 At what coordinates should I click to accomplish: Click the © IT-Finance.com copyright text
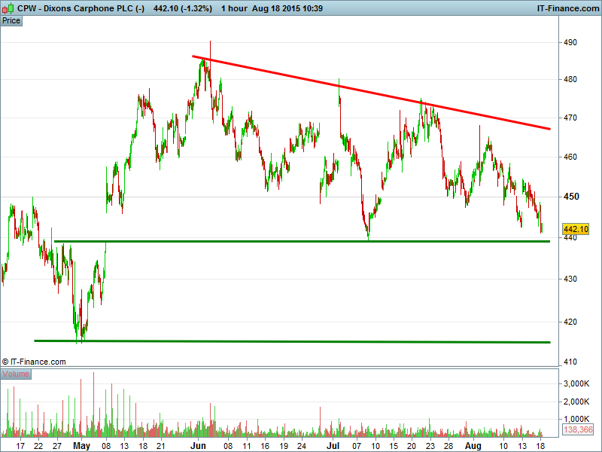(x=34, y=362)
